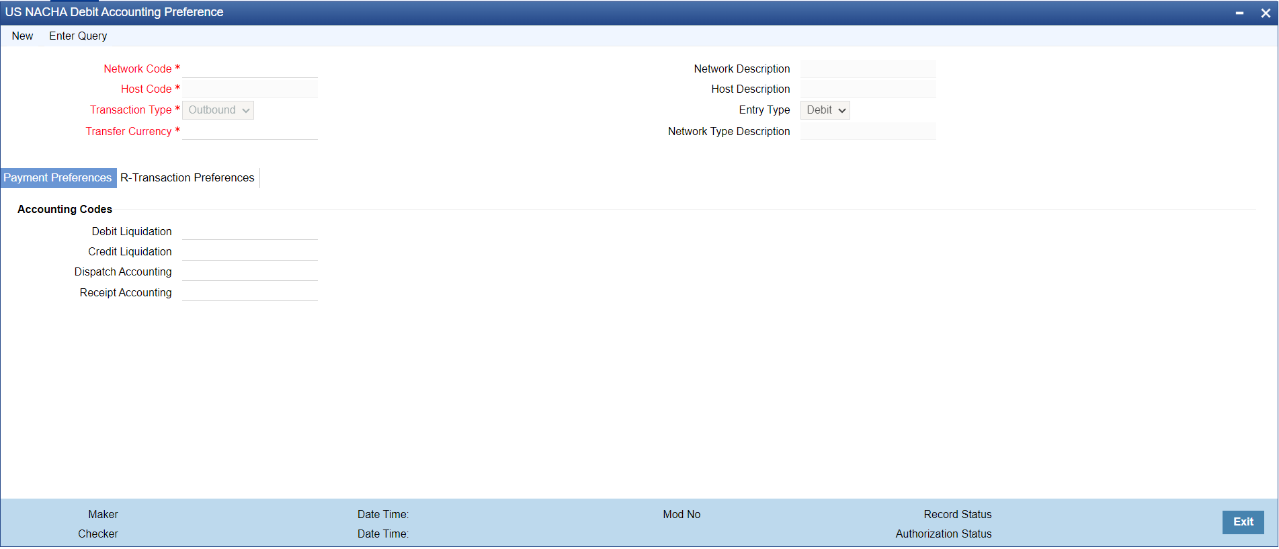Focus the Dispatch Accounting field

[x=250, y=271]
